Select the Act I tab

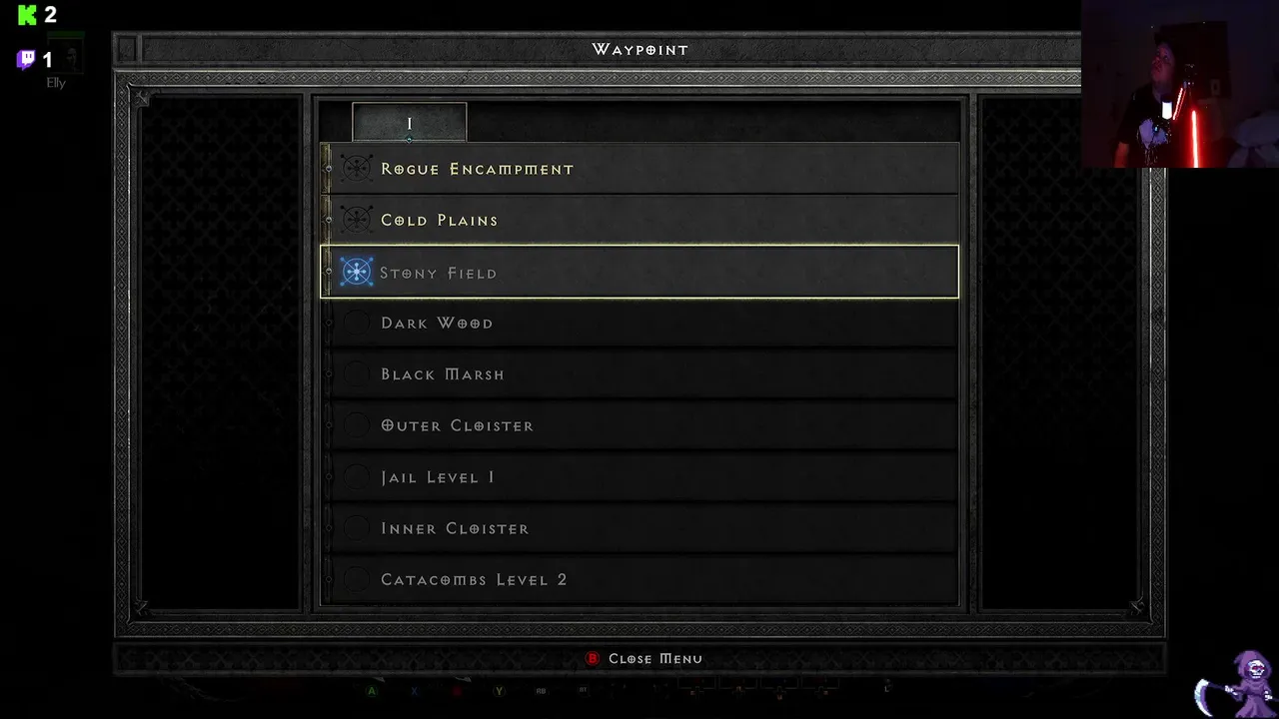click(x=409, y=123)
